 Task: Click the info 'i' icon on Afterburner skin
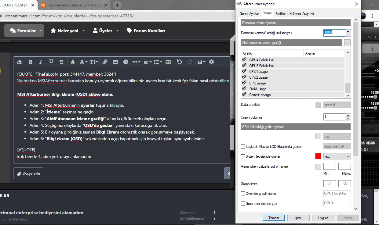point(372,49)
